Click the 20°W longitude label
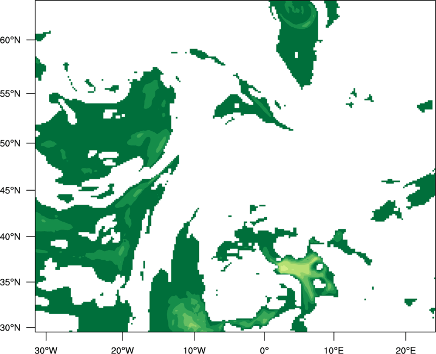 pos(122,350)
